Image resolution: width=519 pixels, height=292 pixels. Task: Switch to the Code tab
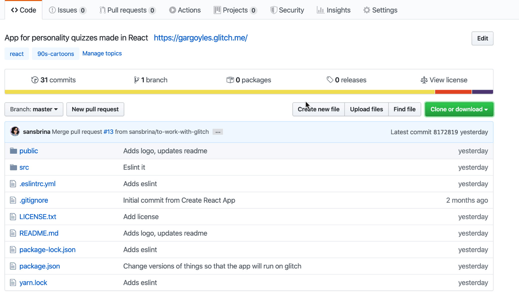point(23,10)
